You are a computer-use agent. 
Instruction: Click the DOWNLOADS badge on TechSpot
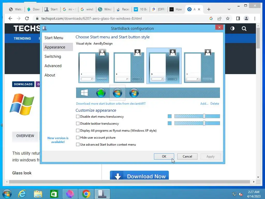tap(23, 84)
